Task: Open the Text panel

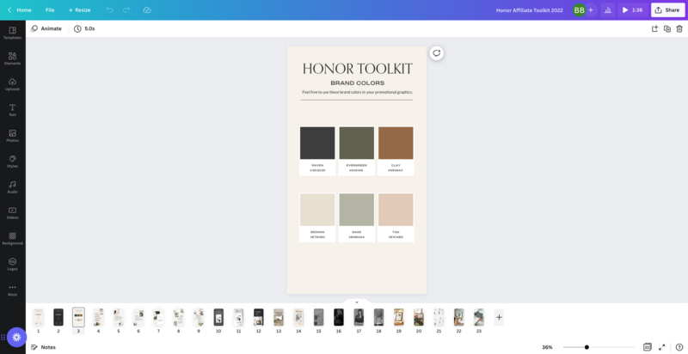Action: (12, 110)
